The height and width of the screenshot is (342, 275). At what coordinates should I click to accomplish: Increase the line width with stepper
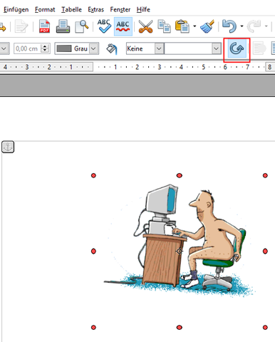pos(45,46)
